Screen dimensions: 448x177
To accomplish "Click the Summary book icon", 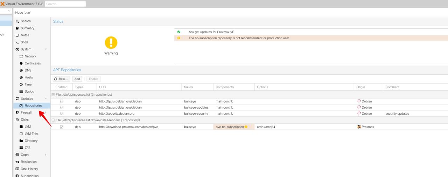I will coord(17,28).
